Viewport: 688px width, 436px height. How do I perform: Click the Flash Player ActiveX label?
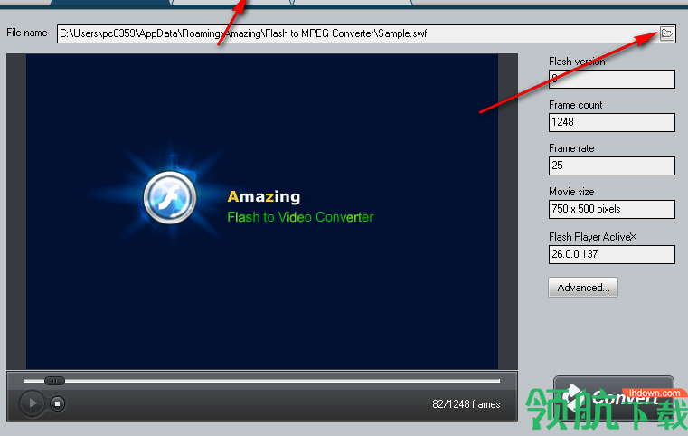(x=592, y=237)
